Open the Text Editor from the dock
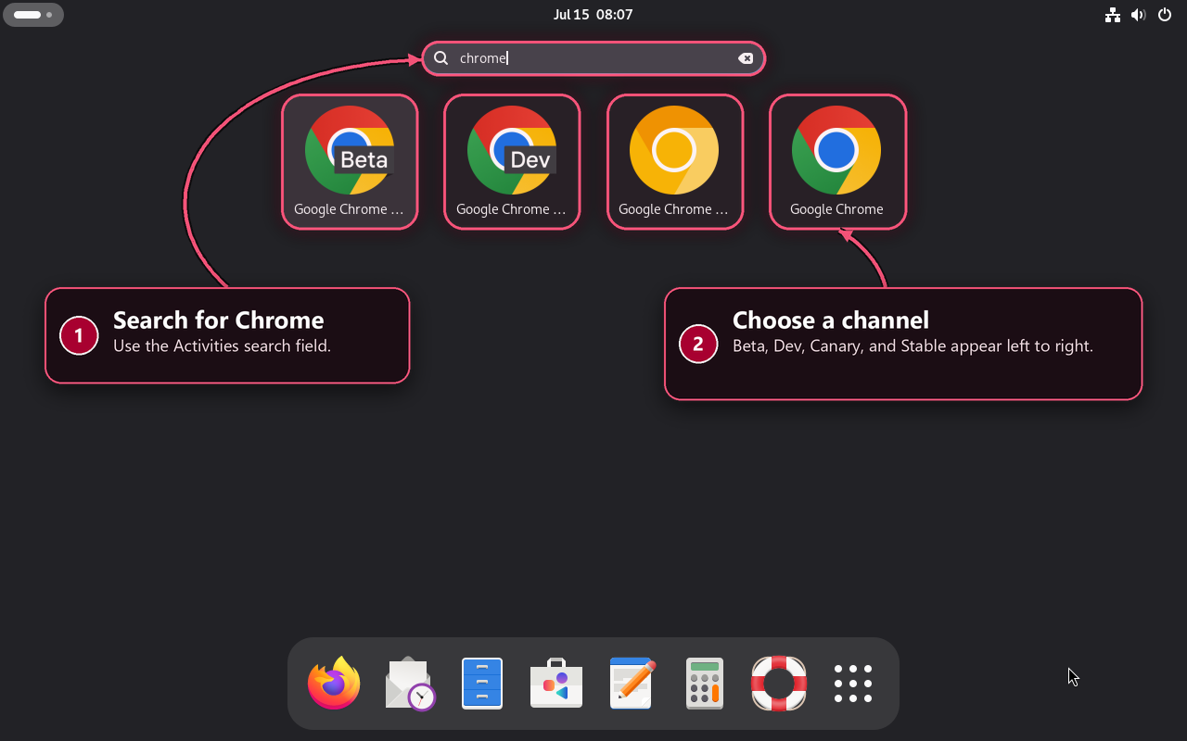Image resolution: width=1187 pixels, height=741 pixels. [x=632, y=684]
